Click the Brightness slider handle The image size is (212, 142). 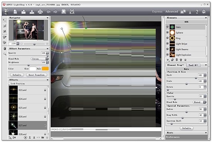pyautogui.click(x=29, y=65)
